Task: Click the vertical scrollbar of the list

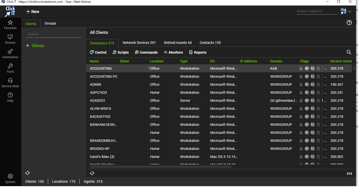Action: pos(354,68)
